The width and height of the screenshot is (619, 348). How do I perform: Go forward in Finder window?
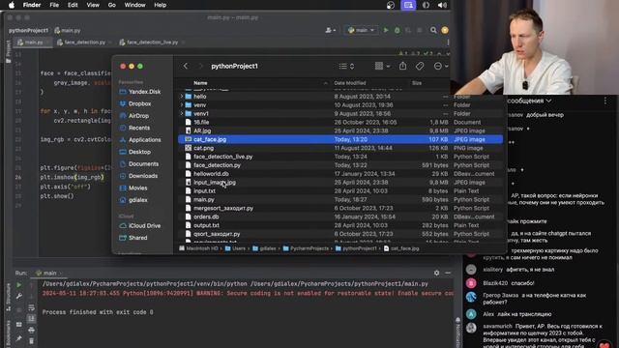200,66
